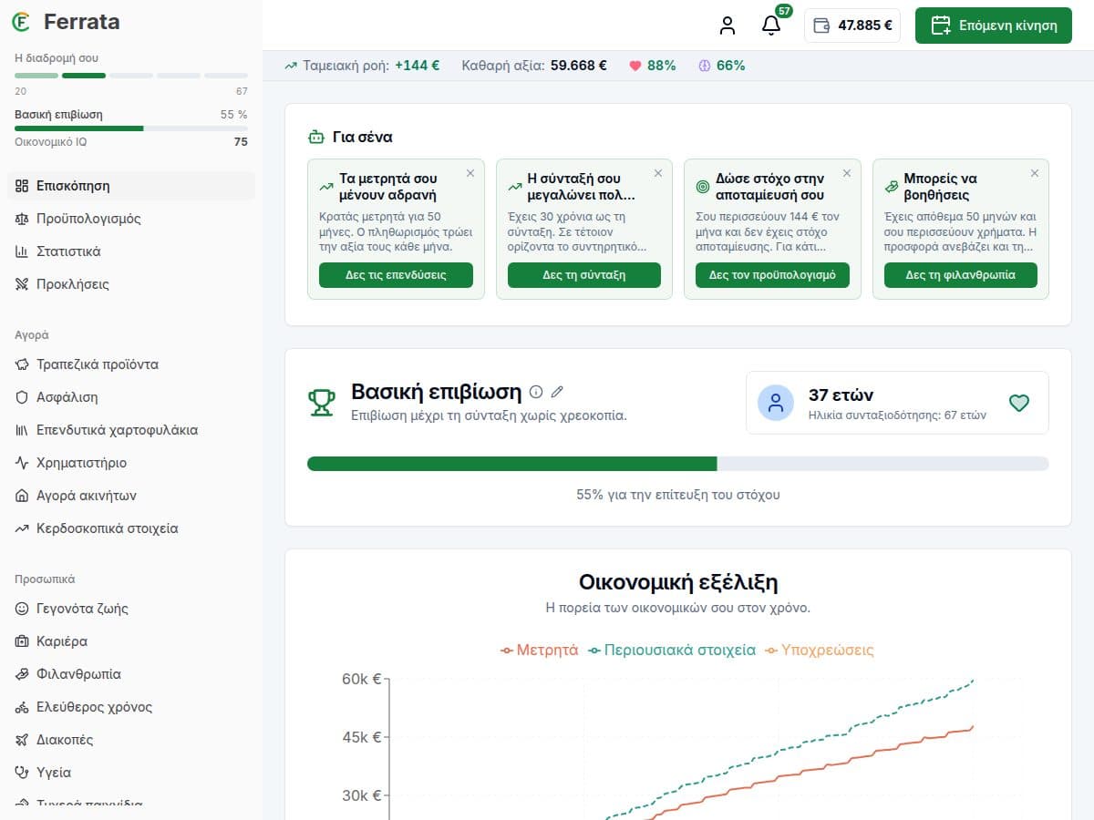Click the Επόμενη κίνηση button
Screen dimensions: 1094x820
coord(994,26)
